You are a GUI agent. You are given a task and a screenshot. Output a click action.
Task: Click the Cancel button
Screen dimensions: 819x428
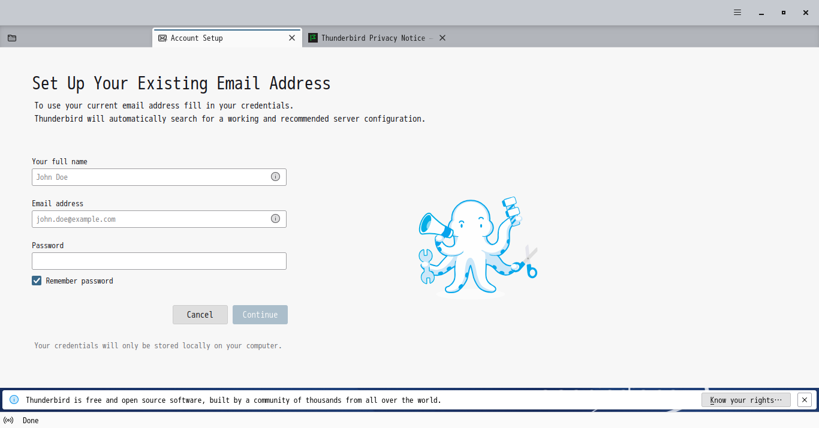click(x=200, y=315)
